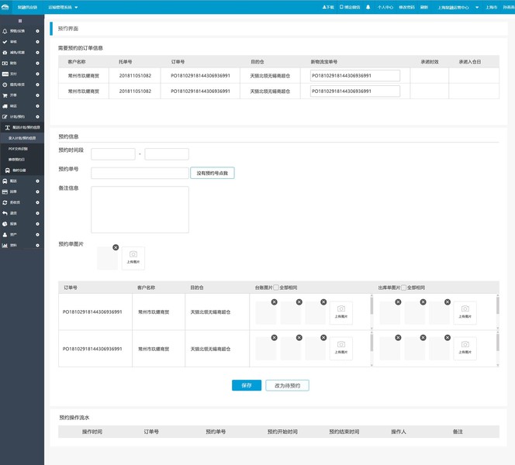Screen dimensions: 515x465
Task: Click the sidebar collapse hamburger icon
Action: (20, 21)
